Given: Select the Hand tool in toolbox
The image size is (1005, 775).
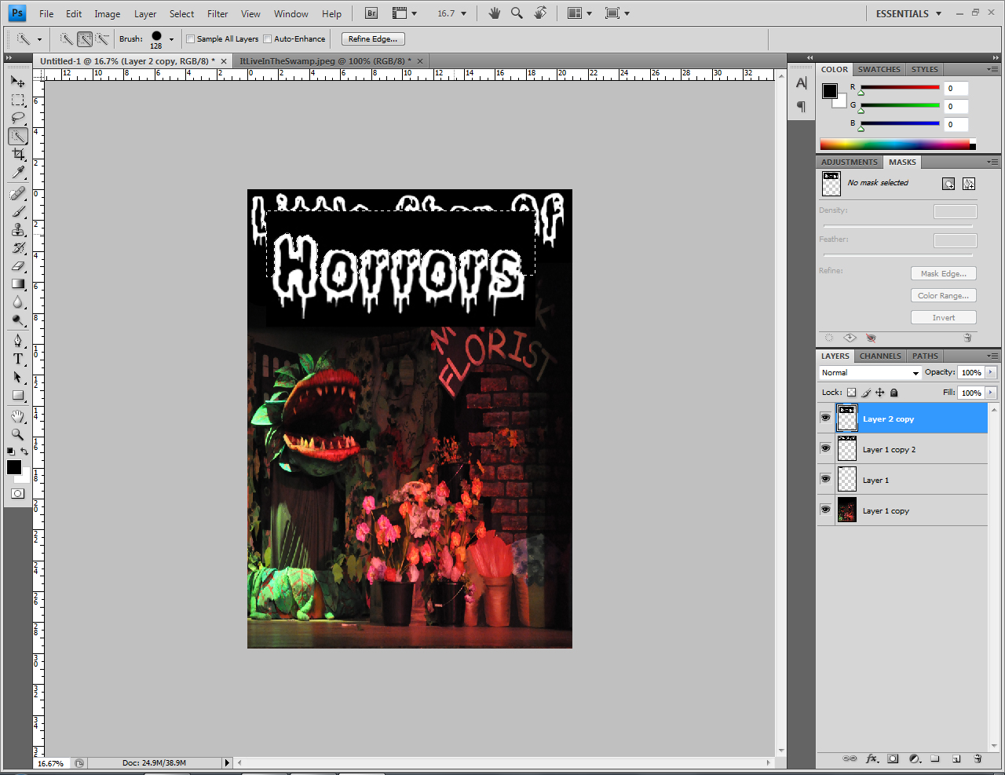Looking at the screenshot, I should (x=18, y=416).
